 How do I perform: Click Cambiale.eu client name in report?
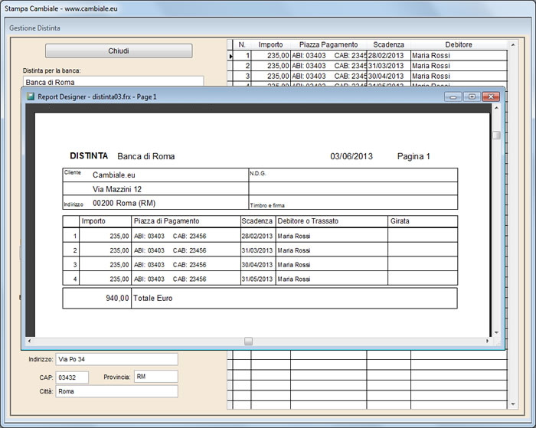pos(114,175)
